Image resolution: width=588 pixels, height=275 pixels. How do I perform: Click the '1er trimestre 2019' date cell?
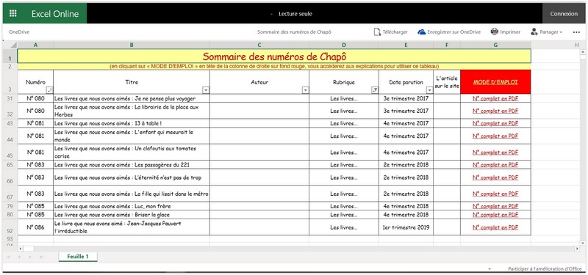point(406,227)
